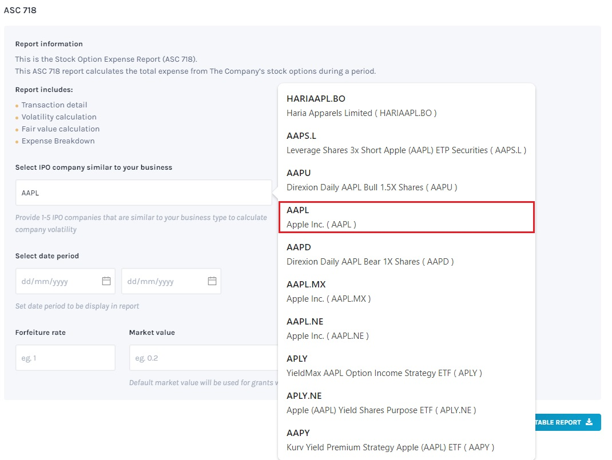The height and width of the screenshot is (460, 612).
Task: Click the Select date period label
Action: tap(47, 256)
